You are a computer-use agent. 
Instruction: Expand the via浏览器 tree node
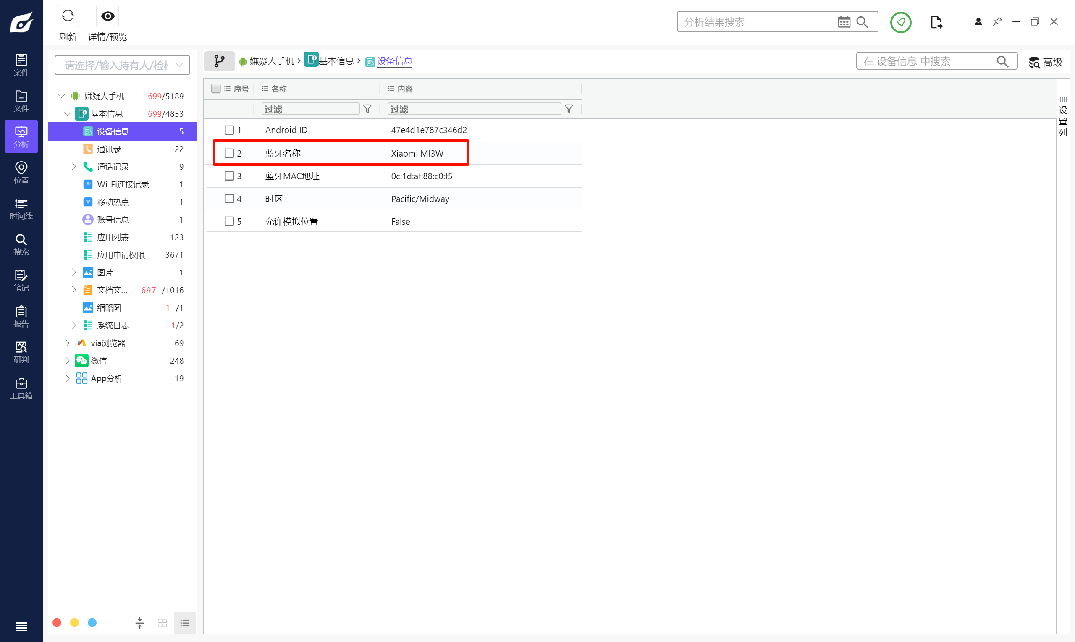(67, 343)
